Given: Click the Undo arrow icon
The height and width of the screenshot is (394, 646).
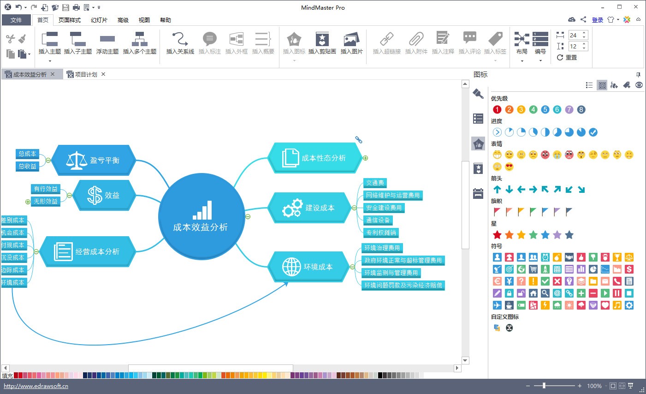Looking at the screenshot, I should click(18, 7).
